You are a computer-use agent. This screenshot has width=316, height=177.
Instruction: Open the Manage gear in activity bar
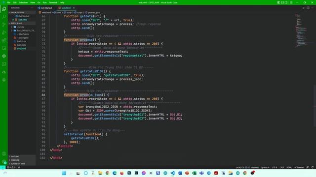tap(4, 162)
